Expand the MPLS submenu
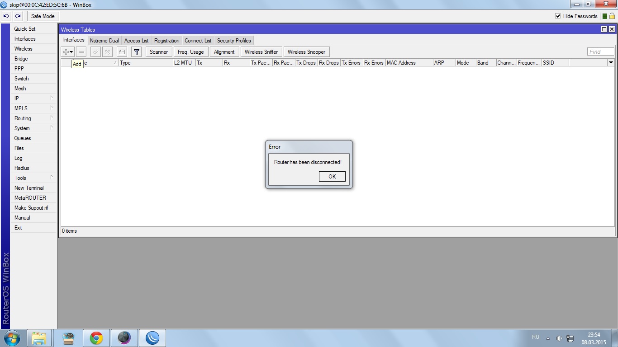This screenshot has height=347, width=618. point(33,108)
